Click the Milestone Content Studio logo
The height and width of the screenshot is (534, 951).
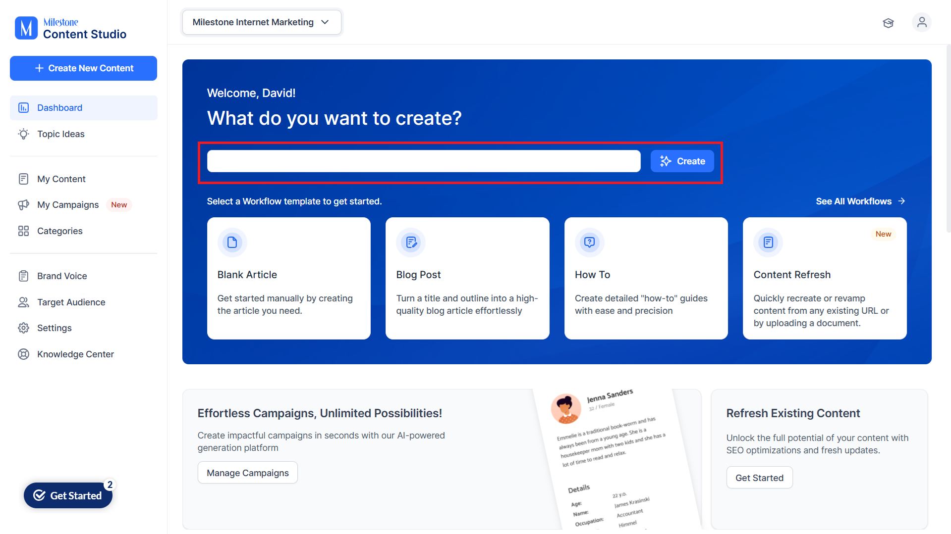pos(70,28)
